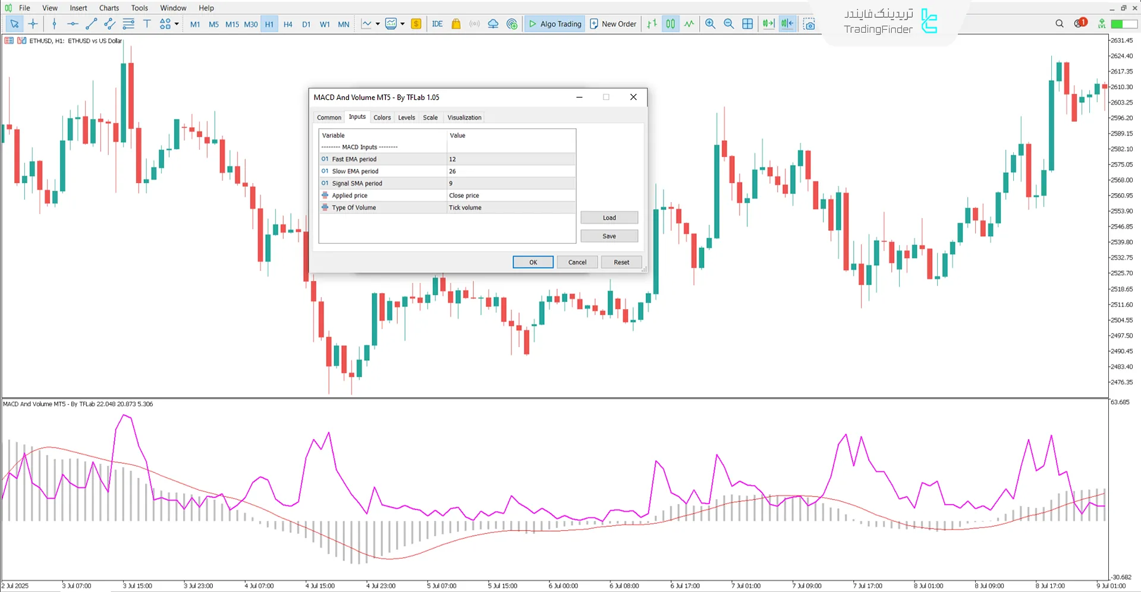Open the Text annotation tool
This screenshot has width=1141, height=592.
click(147, 24)
